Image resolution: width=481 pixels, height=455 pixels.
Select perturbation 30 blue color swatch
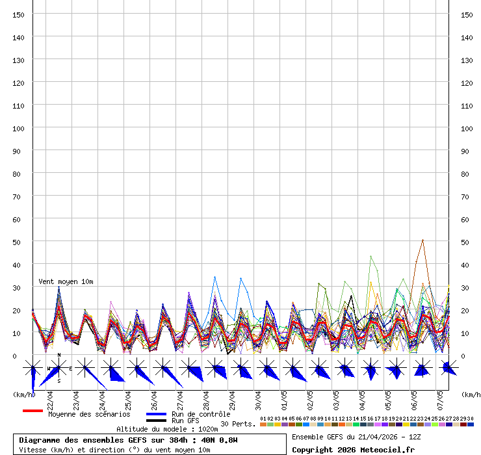tap(471, 424)
